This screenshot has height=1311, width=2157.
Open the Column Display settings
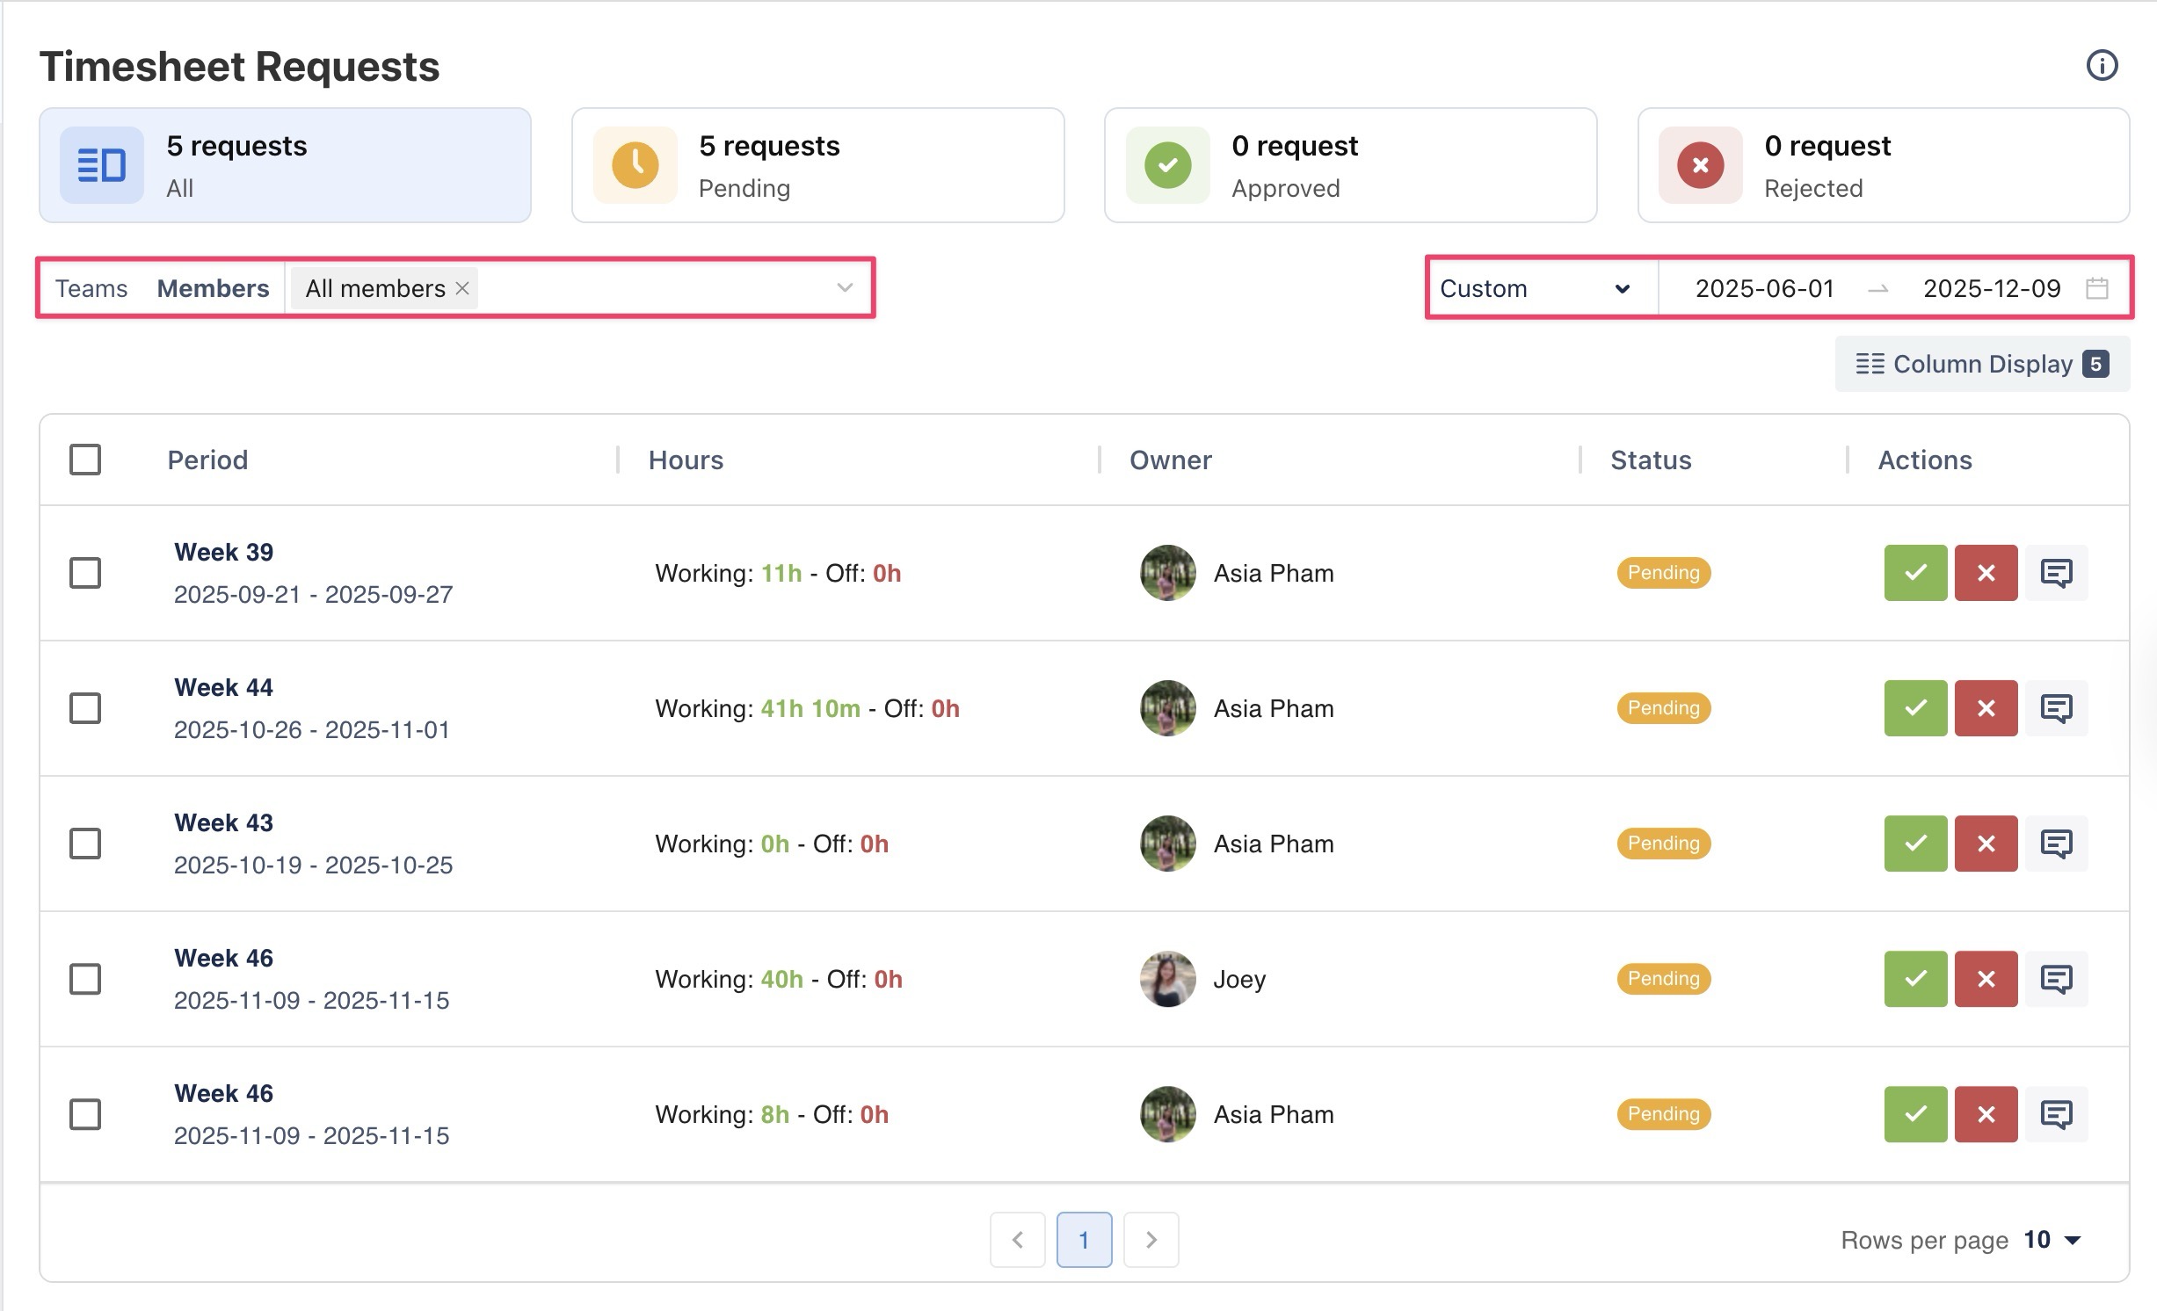(1981, 364)
